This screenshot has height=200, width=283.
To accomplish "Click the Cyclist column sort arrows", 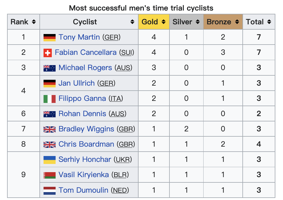I will pos(132,22).
